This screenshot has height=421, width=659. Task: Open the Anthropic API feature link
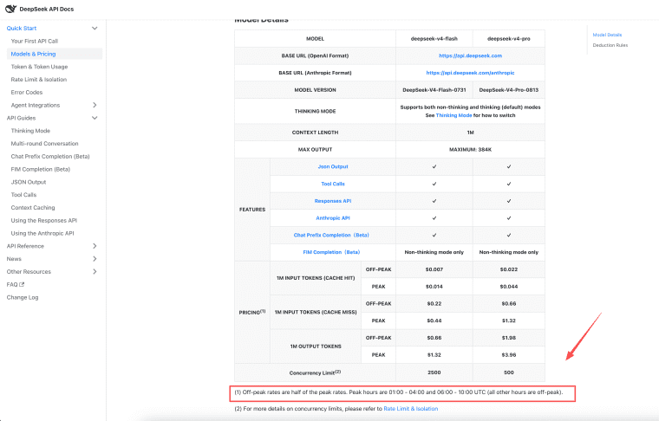pos(333,217)
